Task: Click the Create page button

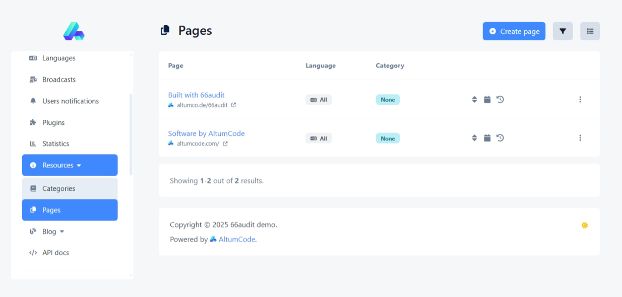Action: point(514,31)
